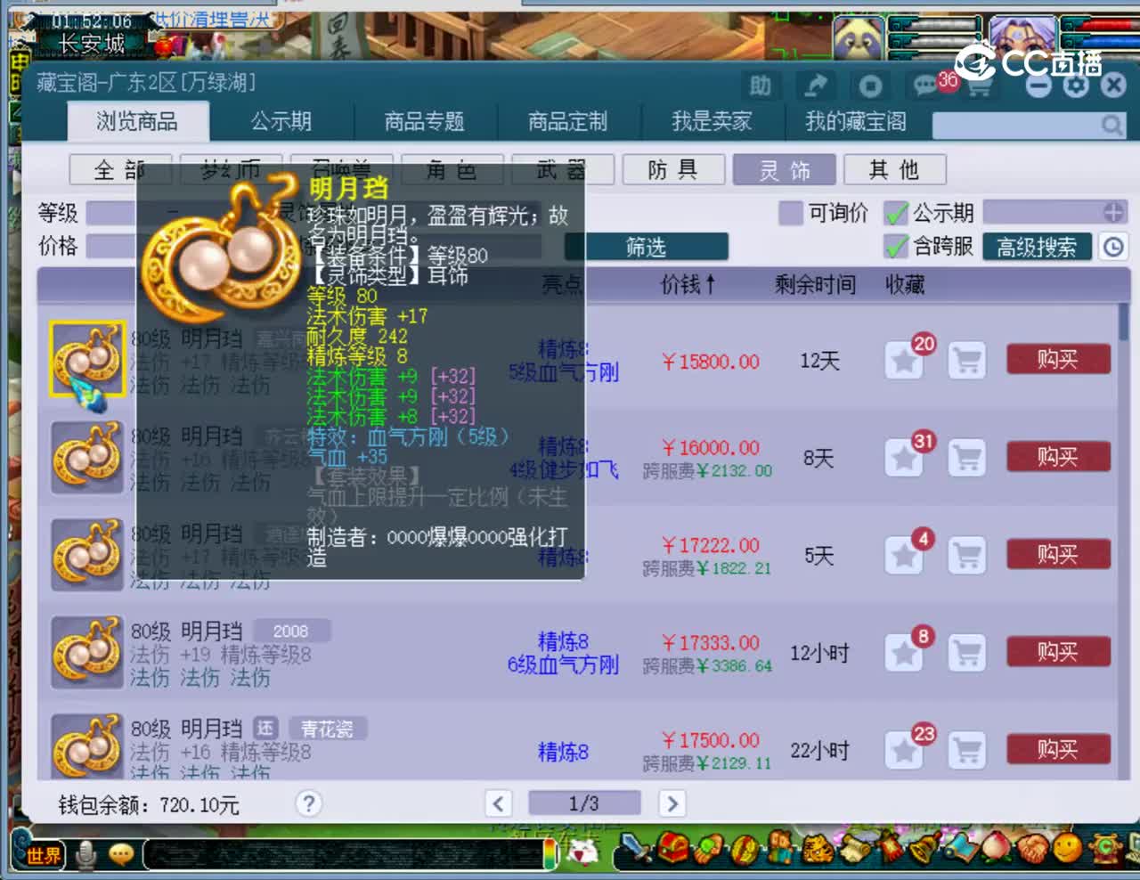Click the handshake icon in bottom toolbar
This screenshot has width=1140, height=880.
coord(1033,849)
